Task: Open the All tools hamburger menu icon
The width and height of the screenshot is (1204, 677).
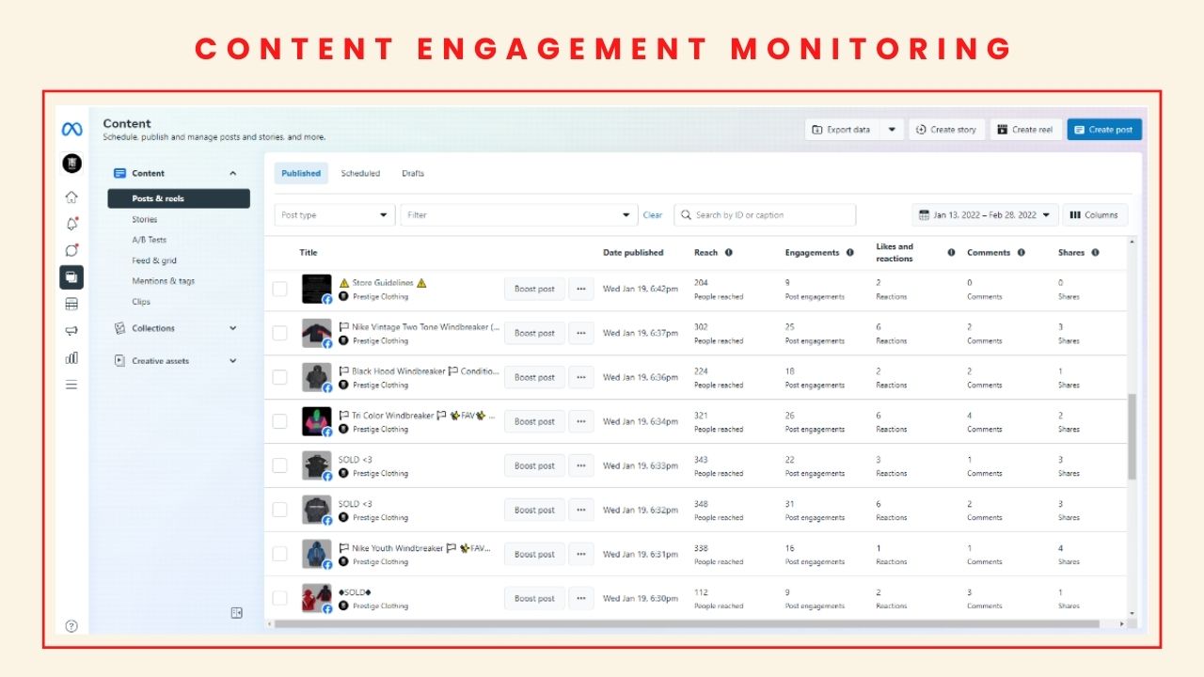Action: 71,385
